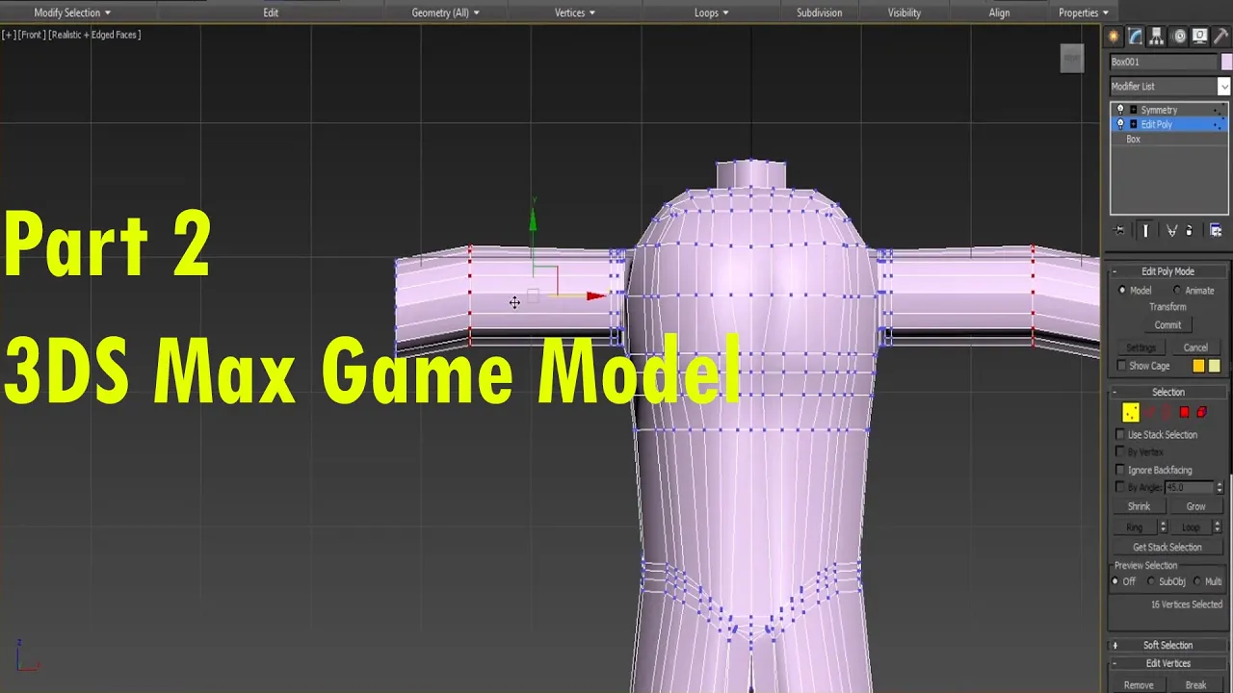Click the Loop selection button

pyautogui.click(x=1191, y=527)
